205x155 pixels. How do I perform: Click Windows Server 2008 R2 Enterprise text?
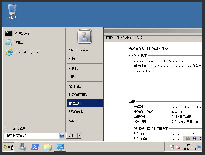(x=159, y=61)
